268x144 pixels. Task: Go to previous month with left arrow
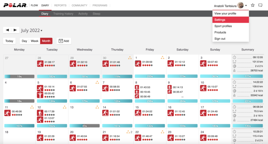(7, 30)
